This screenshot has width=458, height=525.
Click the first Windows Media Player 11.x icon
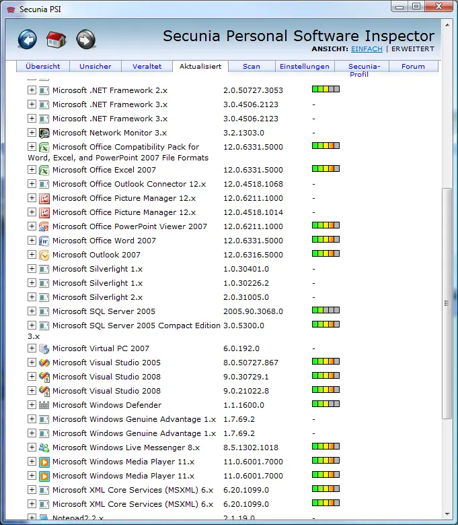44,462
